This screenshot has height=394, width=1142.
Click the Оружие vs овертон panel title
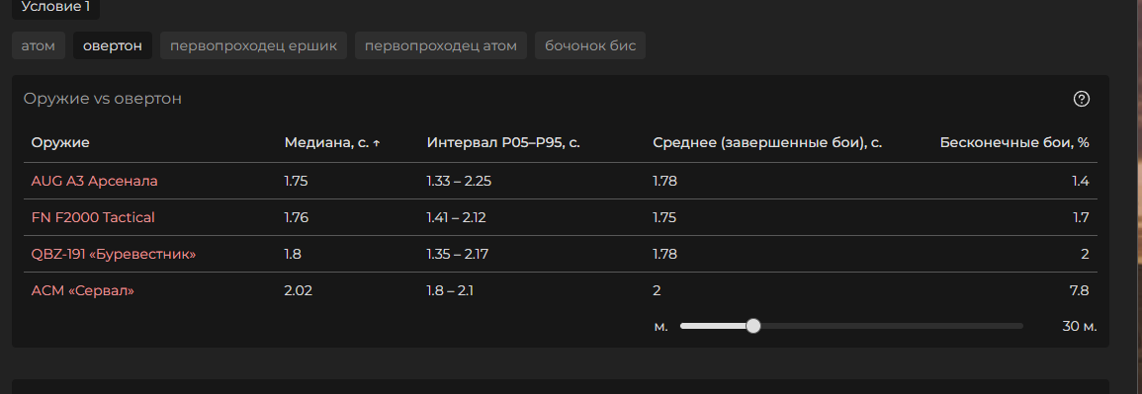pyautogui.click(x=103, y=99)
